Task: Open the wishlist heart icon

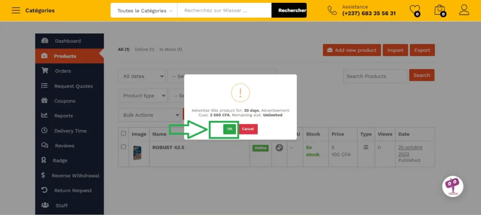Action: pos(415,10)
